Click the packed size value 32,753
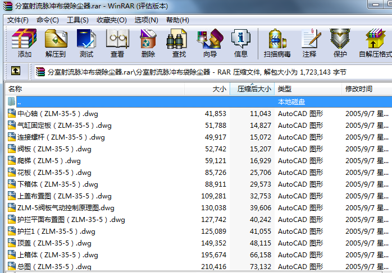392x273 pixels. 261,196
